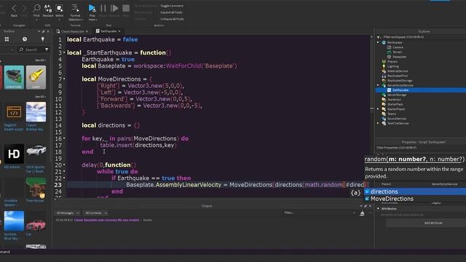
Task: Clear output with the broom icon
Action: (x=362, y=213)
